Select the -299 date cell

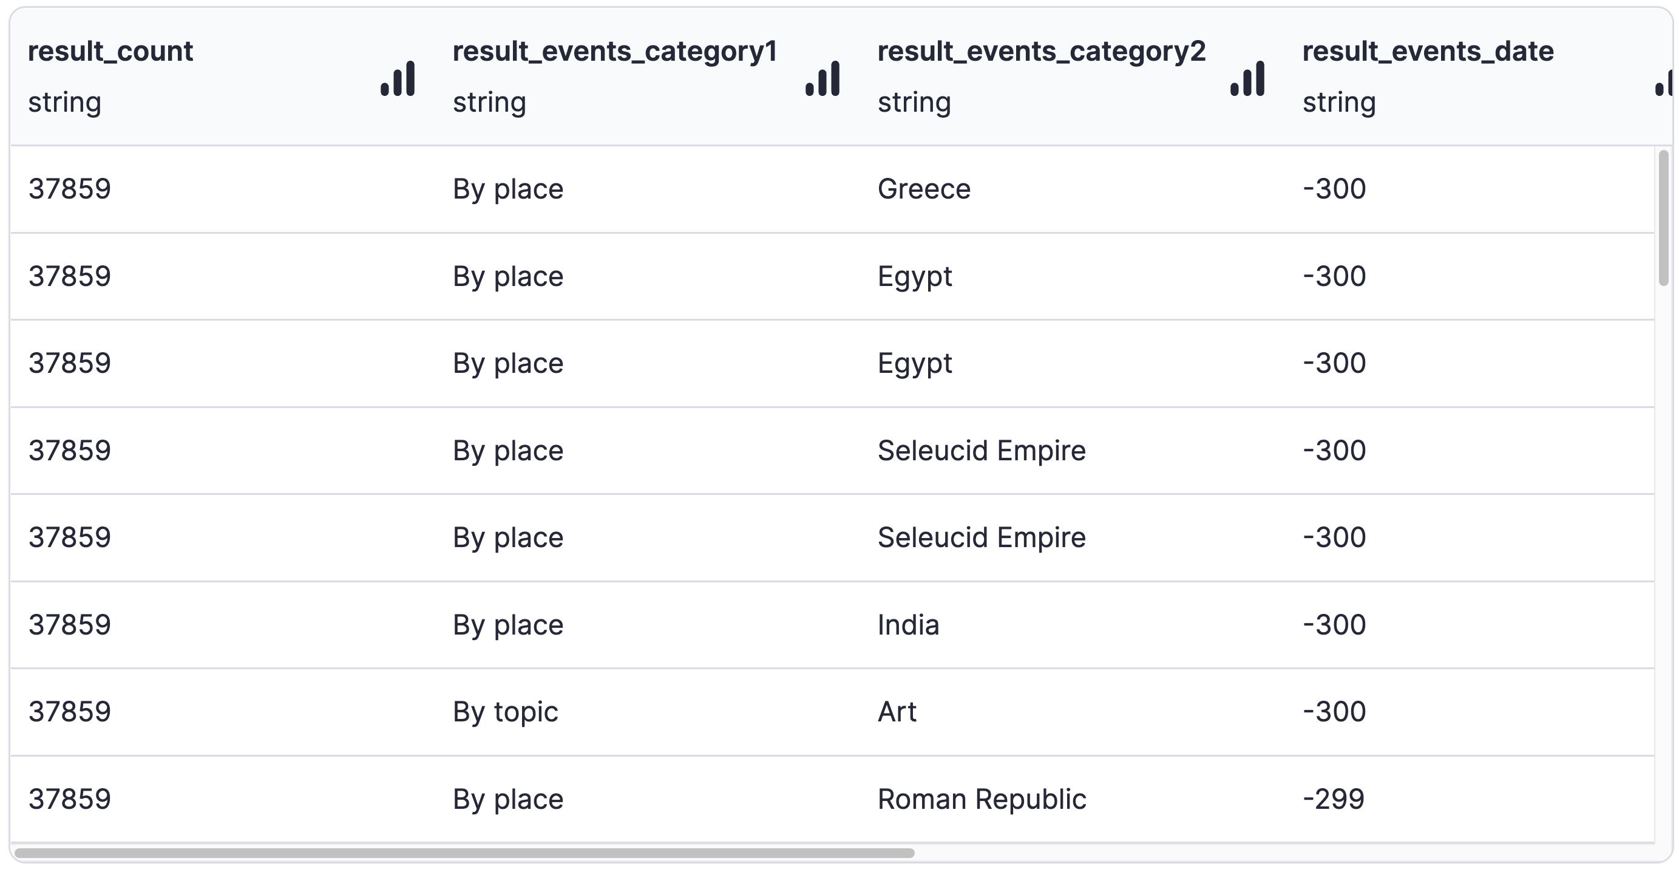[x=1333, y=799]
